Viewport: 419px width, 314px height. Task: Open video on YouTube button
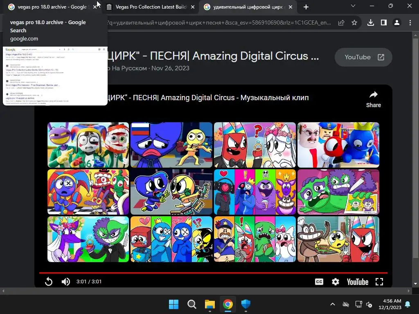click(363, 57)
